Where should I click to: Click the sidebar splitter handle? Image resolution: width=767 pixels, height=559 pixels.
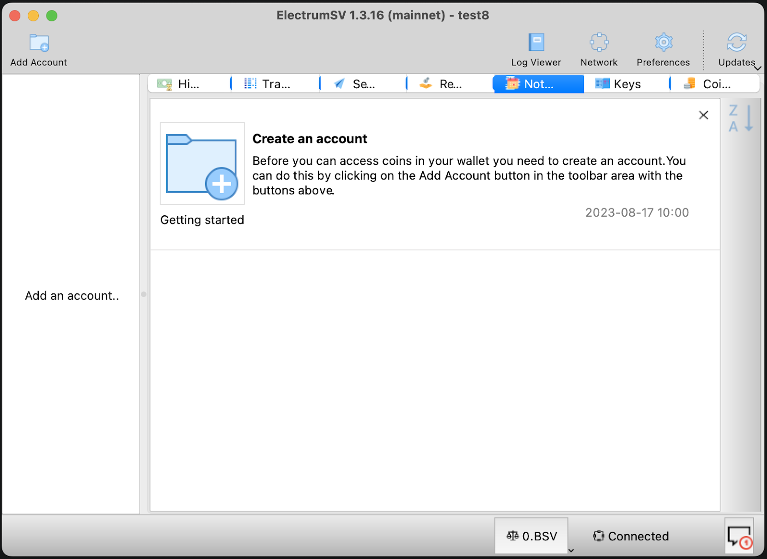[144, 294]
